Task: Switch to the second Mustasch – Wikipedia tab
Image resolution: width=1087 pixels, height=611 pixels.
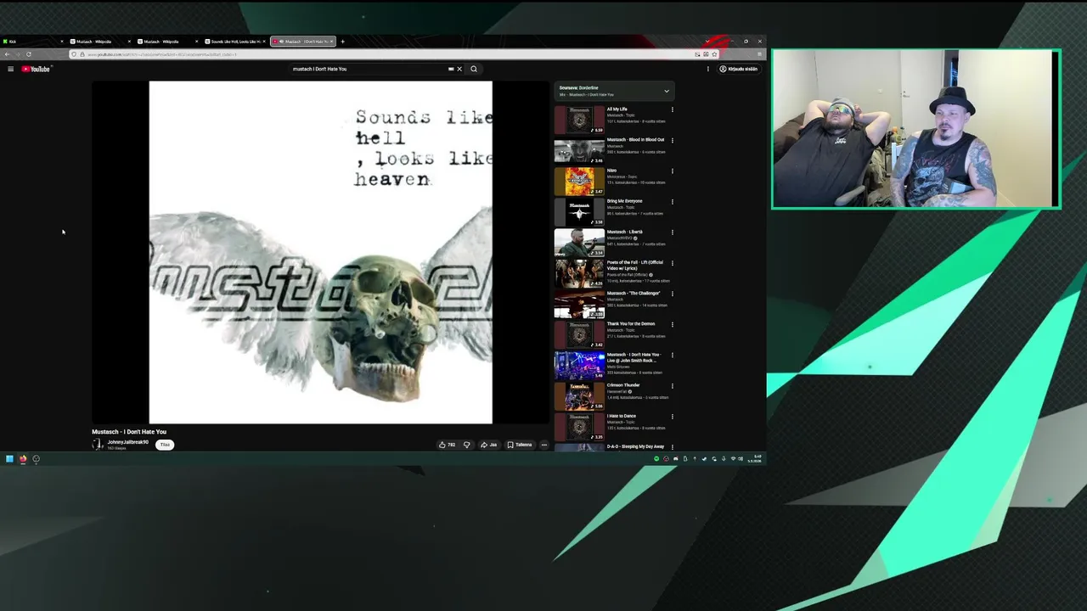Action: (167, 41)
